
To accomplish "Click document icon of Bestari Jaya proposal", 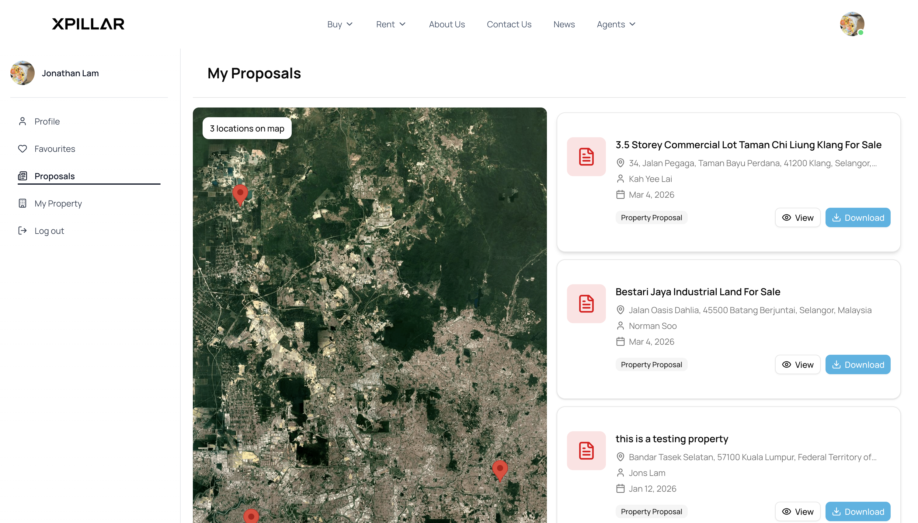I will pyautogui.click(x=586, y=303).
